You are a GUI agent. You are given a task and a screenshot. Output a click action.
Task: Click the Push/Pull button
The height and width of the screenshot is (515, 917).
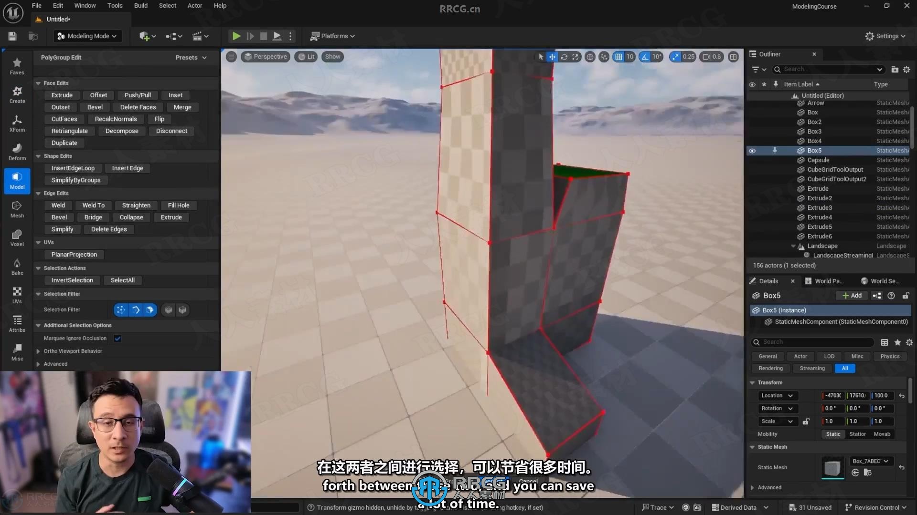[138, 95]
